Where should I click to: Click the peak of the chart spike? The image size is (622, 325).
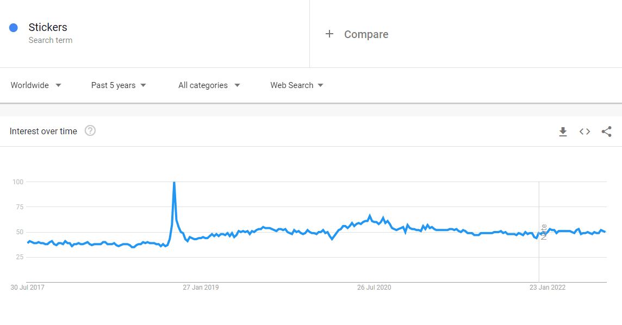point(174,182)
